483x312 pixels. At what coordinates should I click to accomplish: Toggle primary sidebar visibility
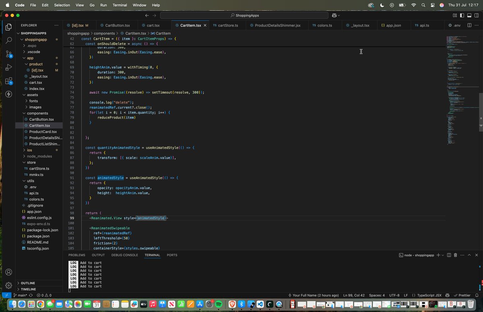click(x=462, y=15)
